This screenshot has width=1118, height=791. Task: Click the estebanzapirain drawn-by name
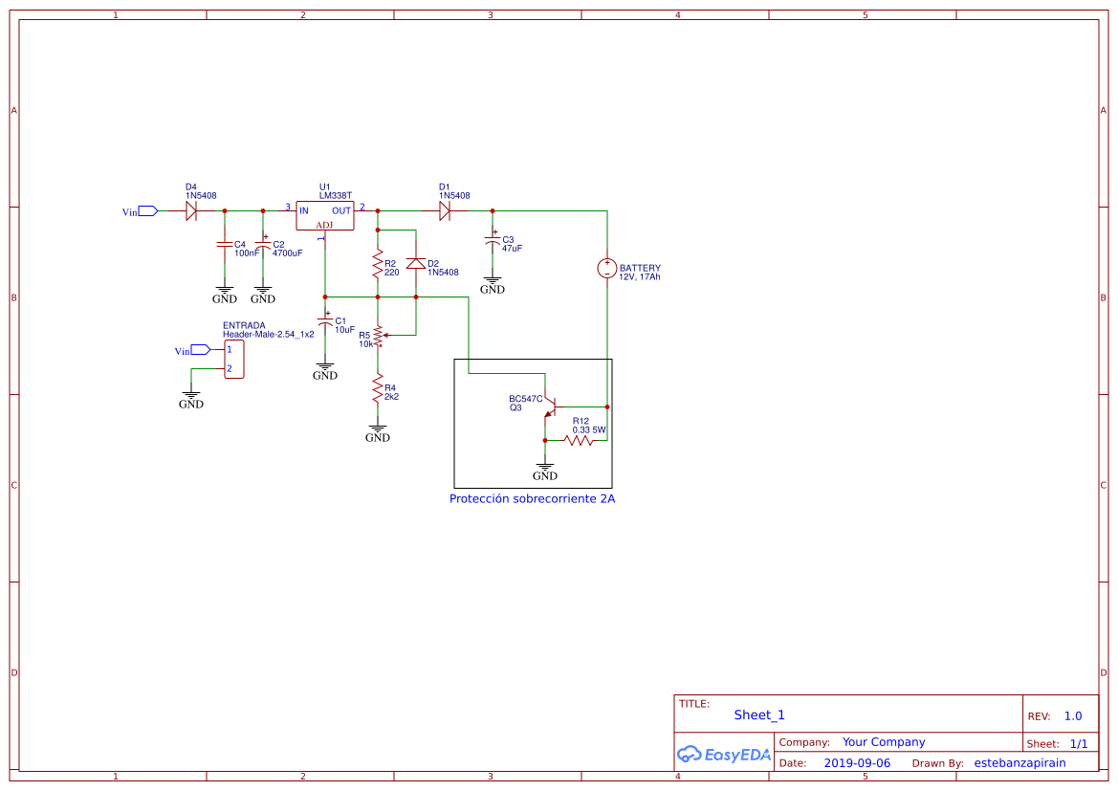pos(1019,762)
